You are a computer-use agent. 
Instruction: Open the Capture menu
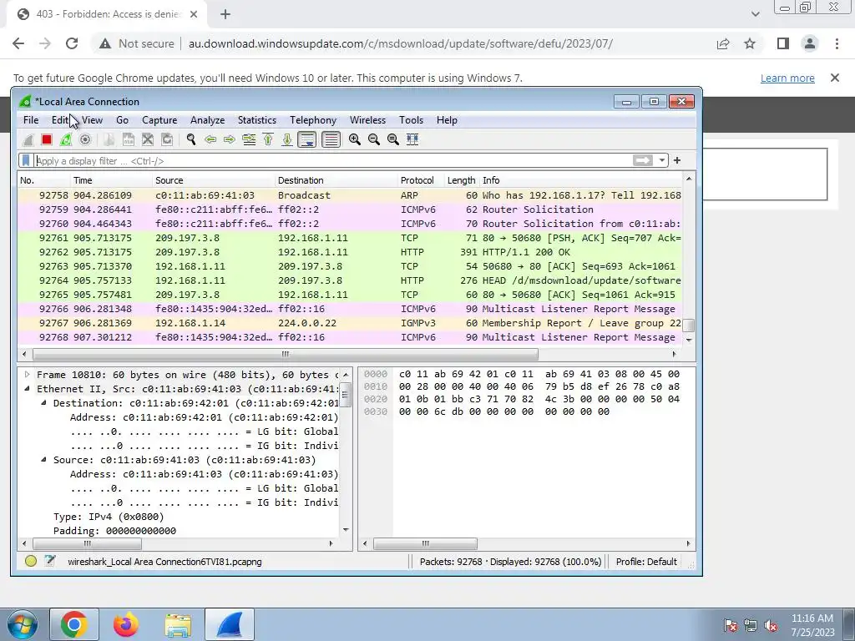click(159, 120)
